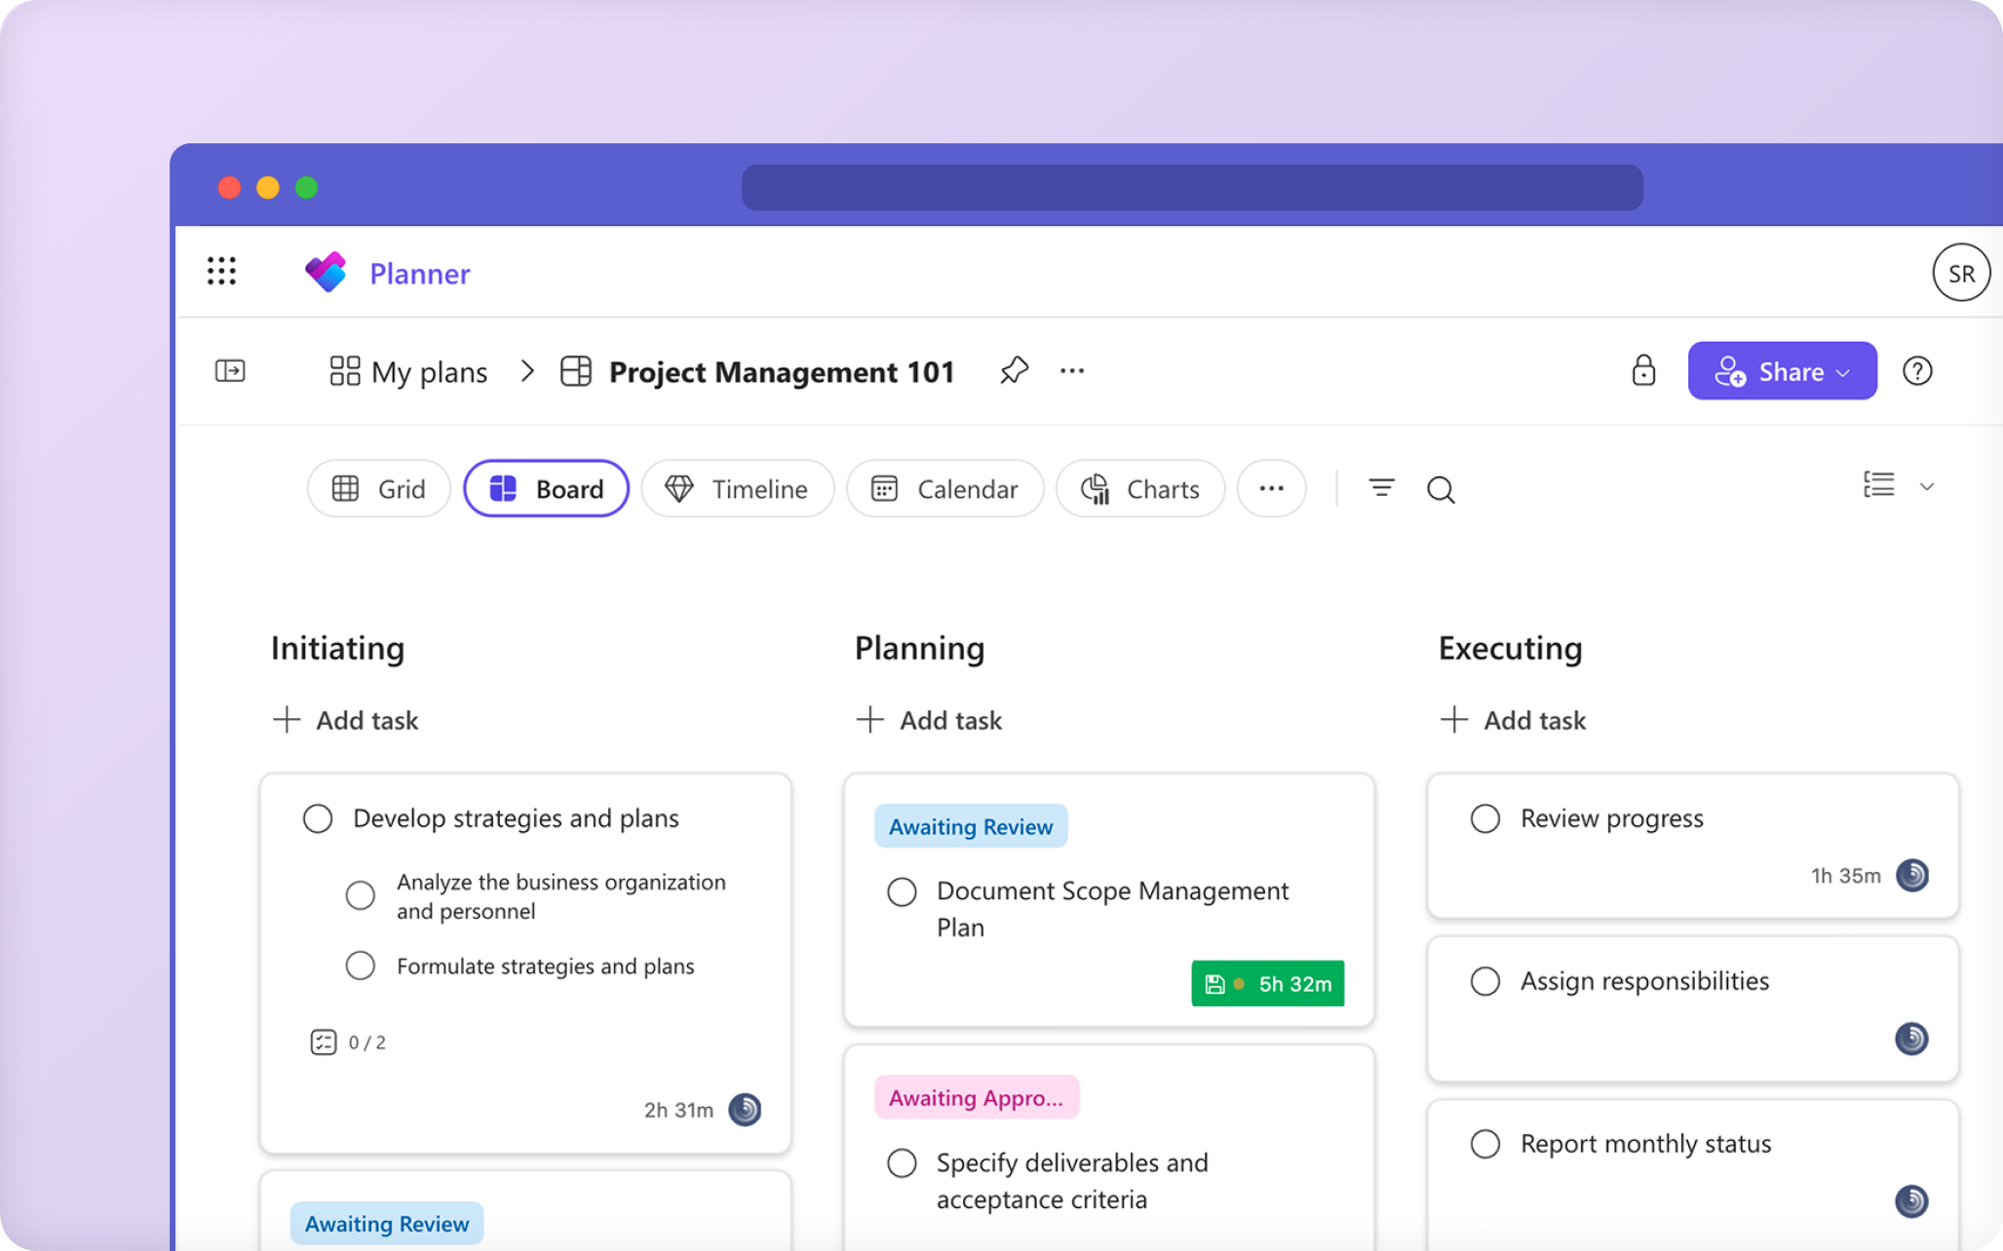Click the Planner logo icon
2003x1251 pixels.
pyautogui.click(x=326, y=272)
